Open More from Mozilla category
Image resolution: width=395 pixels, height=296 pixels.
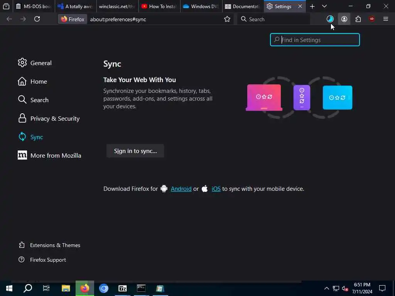[x=50, y=155]
